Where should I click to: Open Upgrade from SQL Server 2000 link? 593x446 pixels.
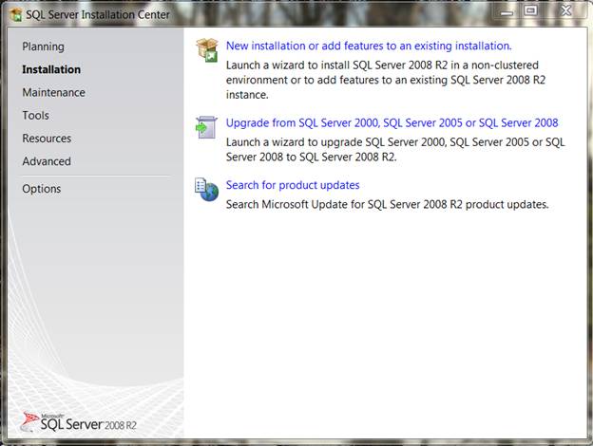[x=392, y=122]
